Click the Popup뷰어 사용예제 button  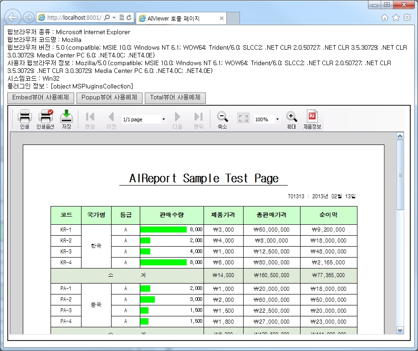(x=109, y=98)
